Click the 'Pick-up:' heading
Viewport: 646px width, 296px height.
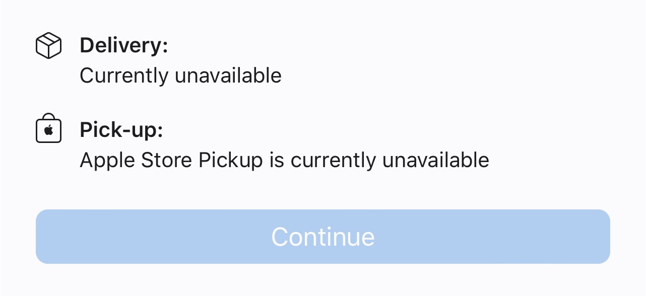pyautogui.click(x=121, y=130)
